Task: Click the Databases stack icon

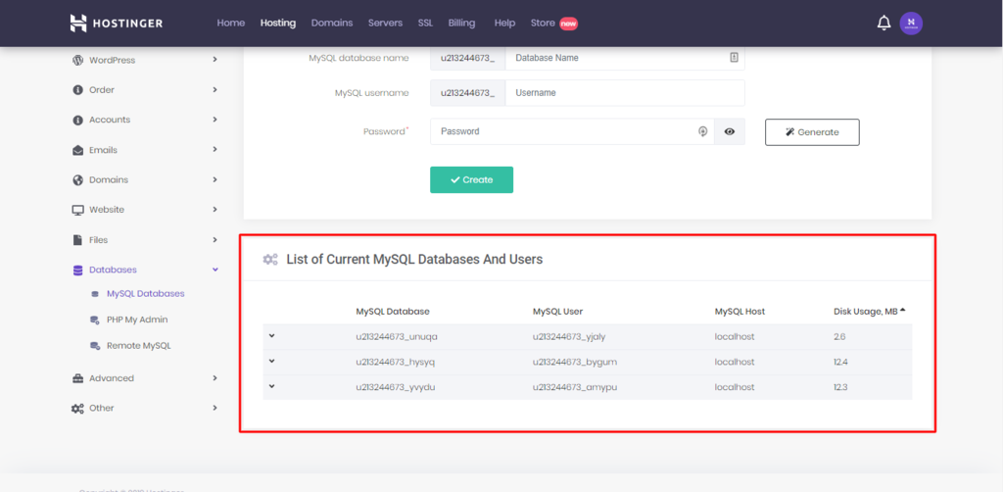Action: tap(77, 270)
